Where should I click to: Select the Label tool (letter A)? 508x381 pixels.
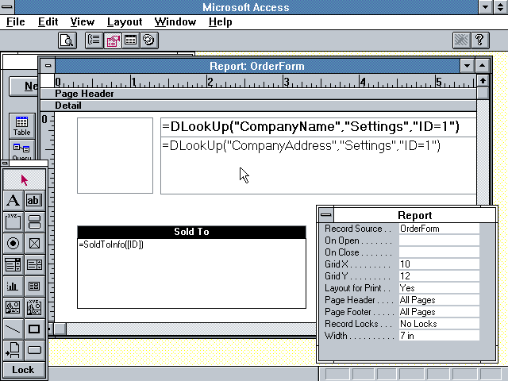[x=13, y=201]
